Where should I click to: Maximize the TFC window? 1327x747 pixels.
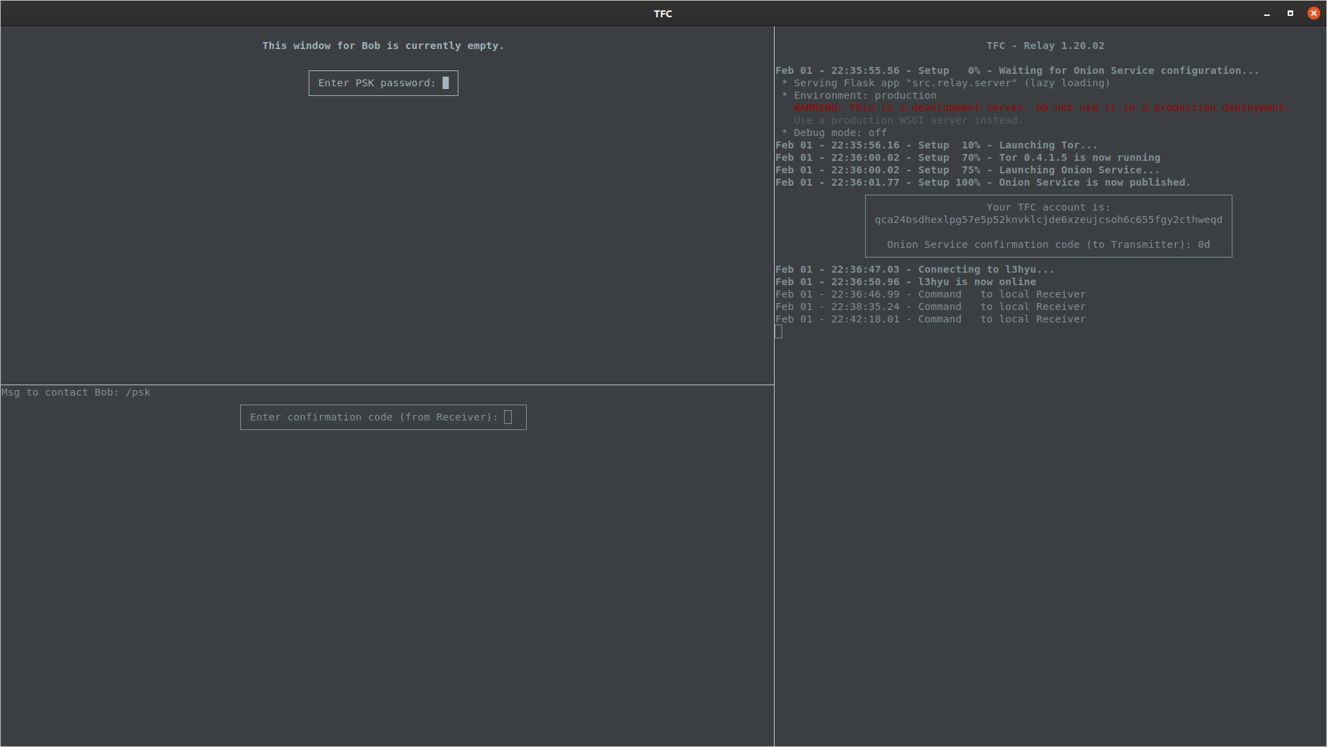1290,14
